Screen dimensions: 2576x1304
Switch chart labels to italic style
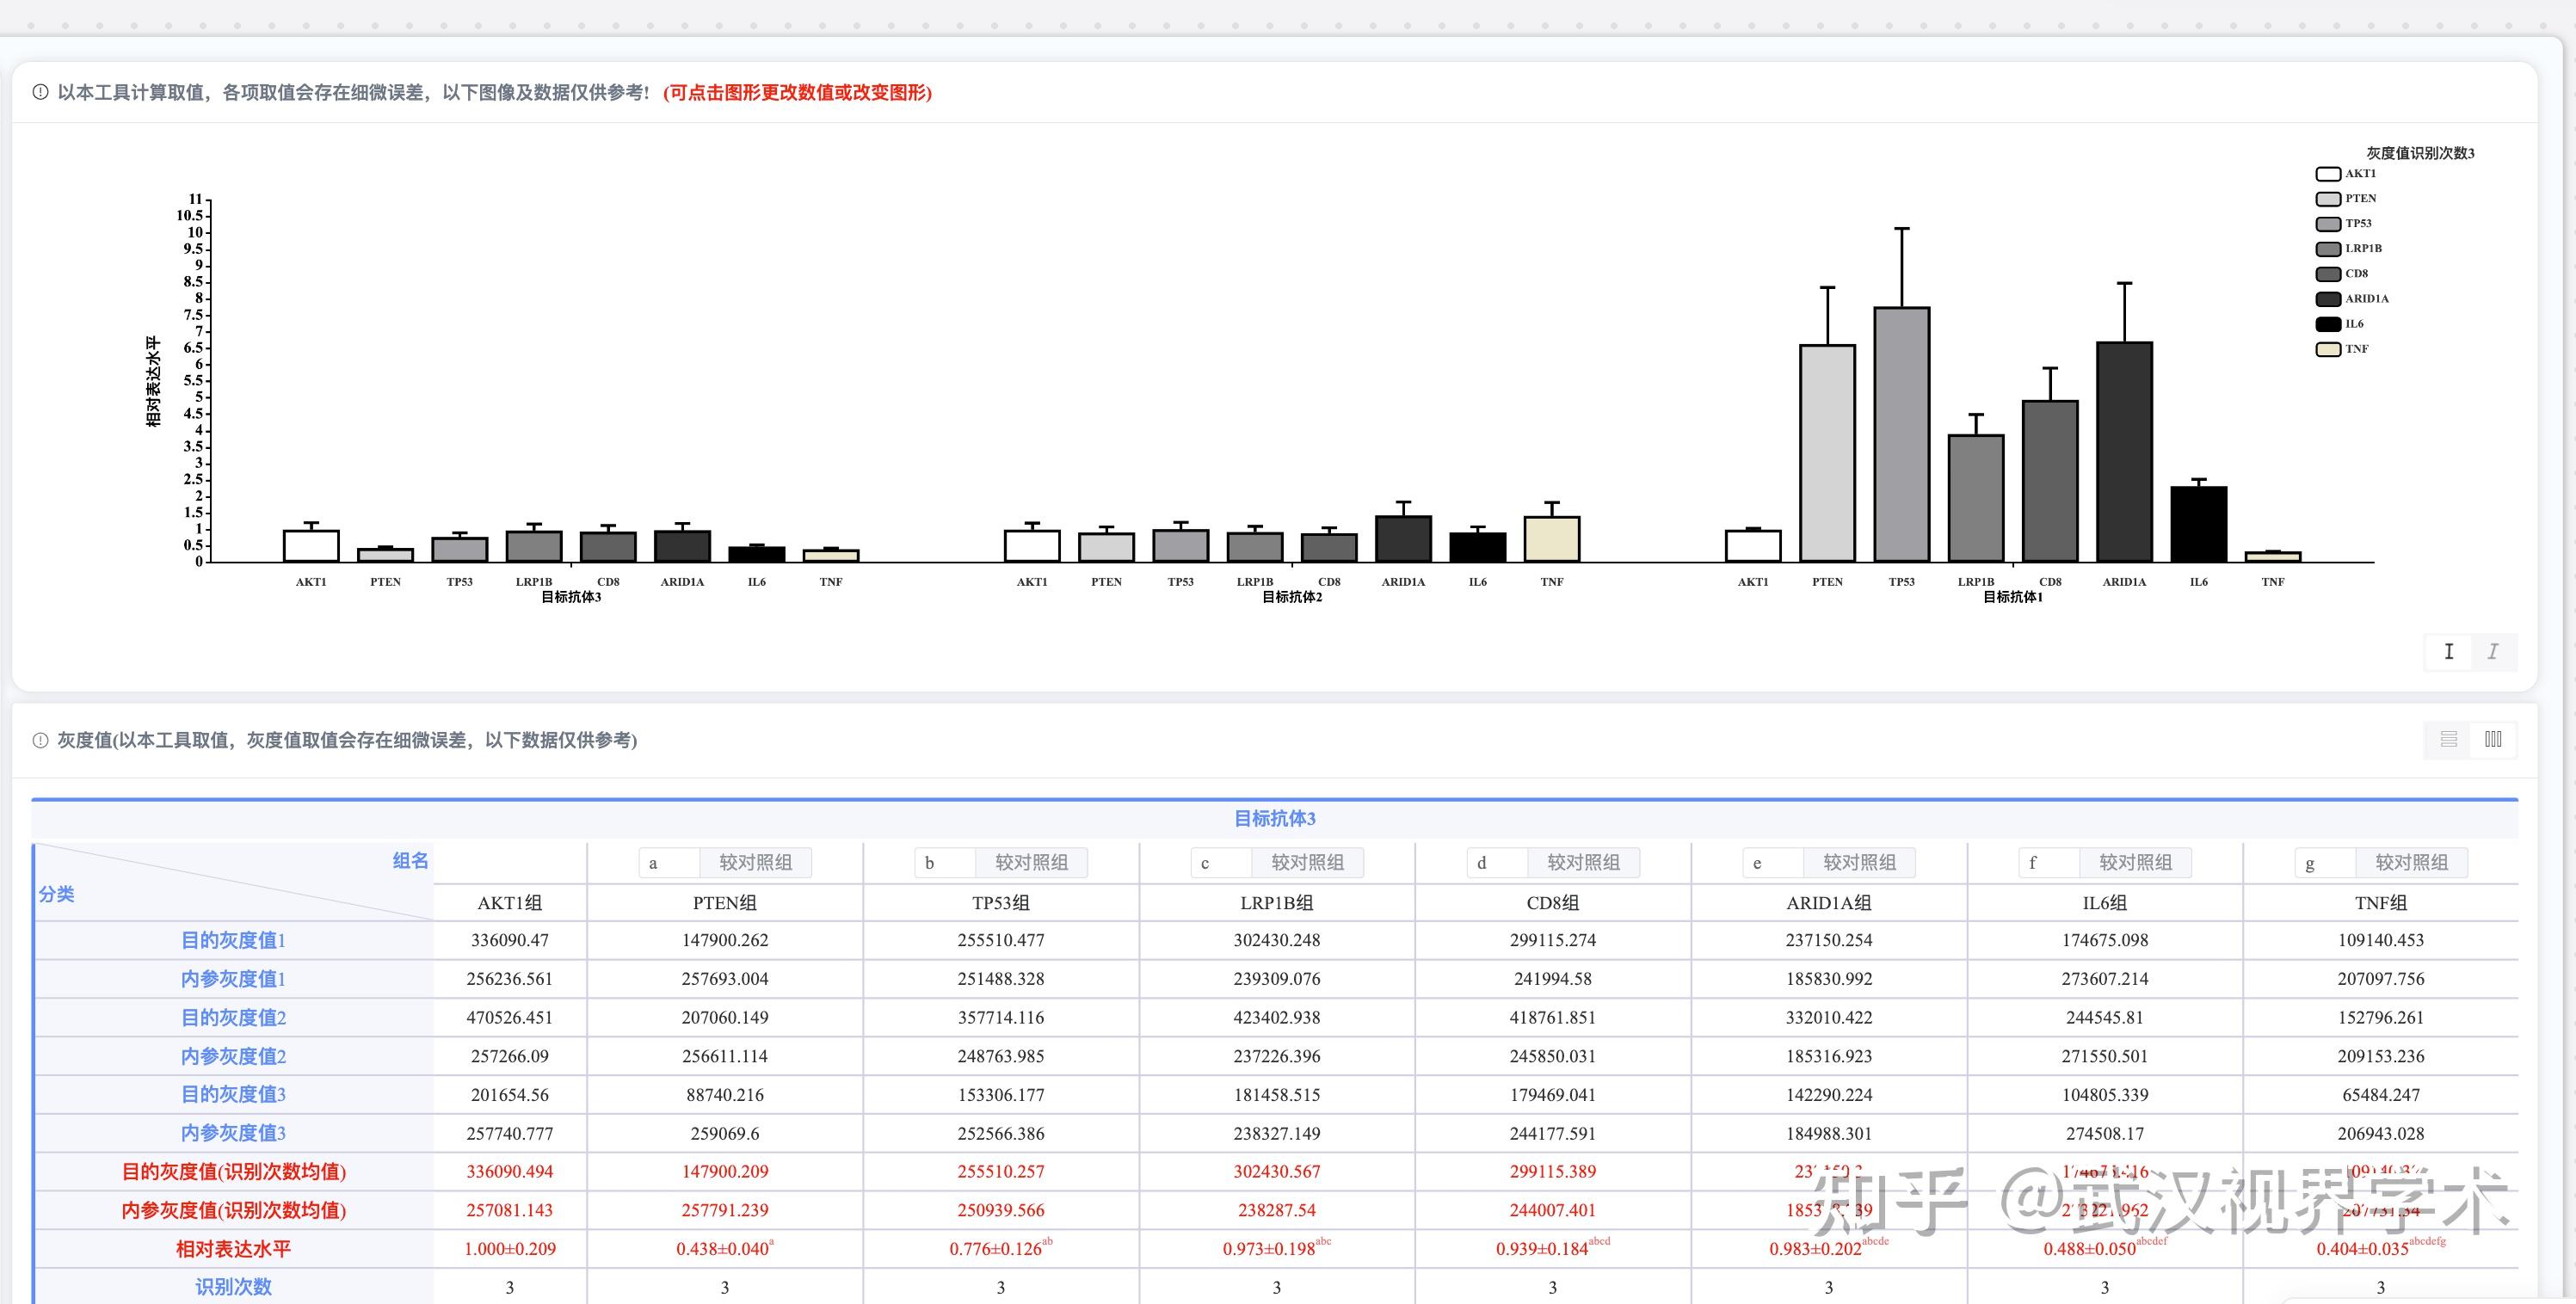(x=2493, y=652)
